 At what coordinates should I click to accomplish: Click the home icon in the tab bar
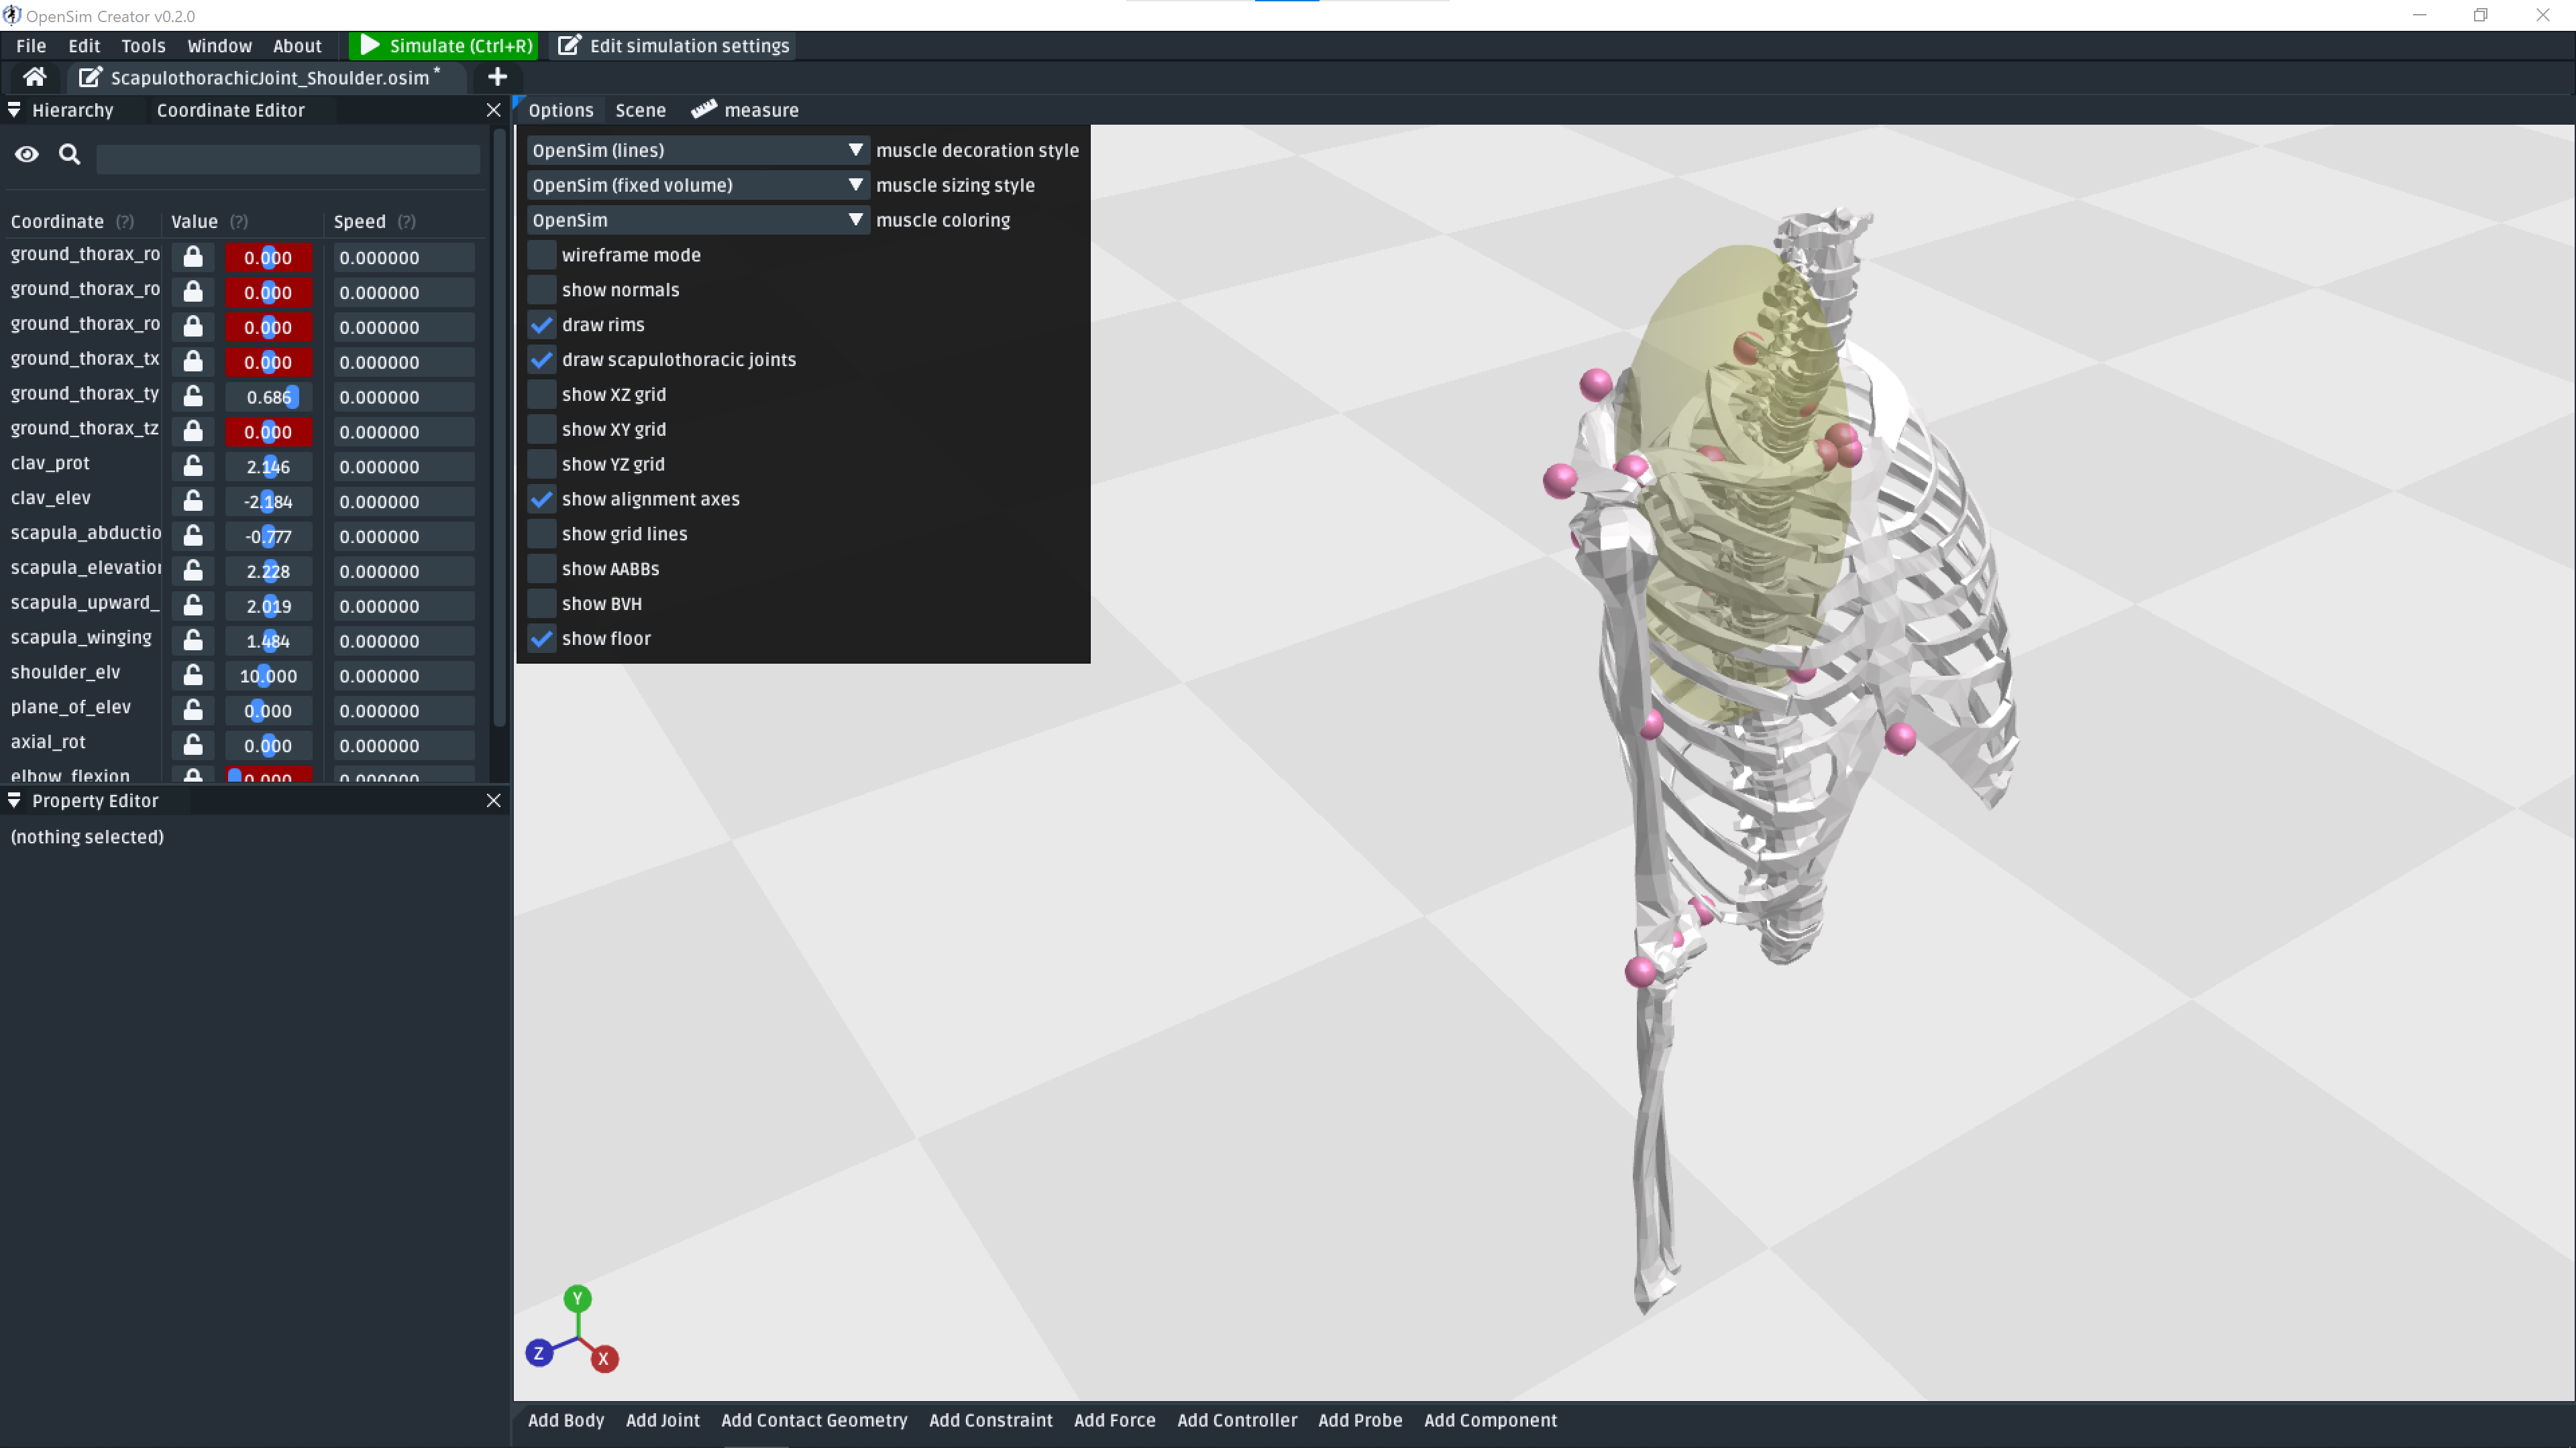coord(34,77)
